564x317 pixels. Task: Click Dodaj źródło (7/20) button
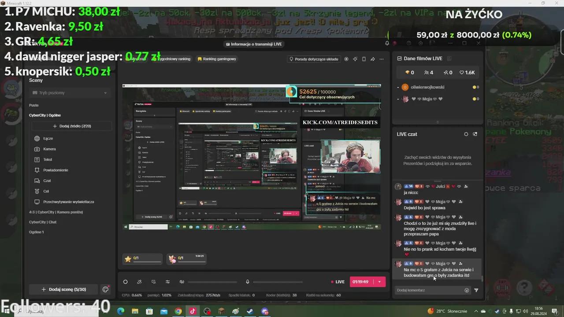click(71, 126)
